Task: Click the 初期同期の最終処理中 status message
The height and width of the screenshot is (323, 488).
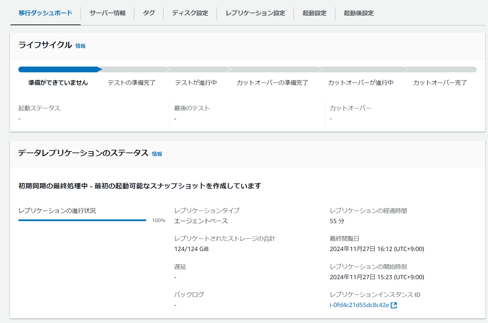Action: point(140,186)
